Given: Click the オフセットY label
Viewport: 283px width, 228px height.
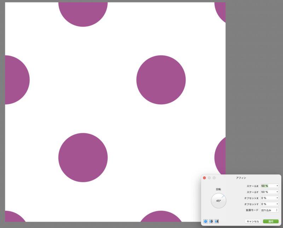Looking at the screenshot, I should (x=251, y=204).
